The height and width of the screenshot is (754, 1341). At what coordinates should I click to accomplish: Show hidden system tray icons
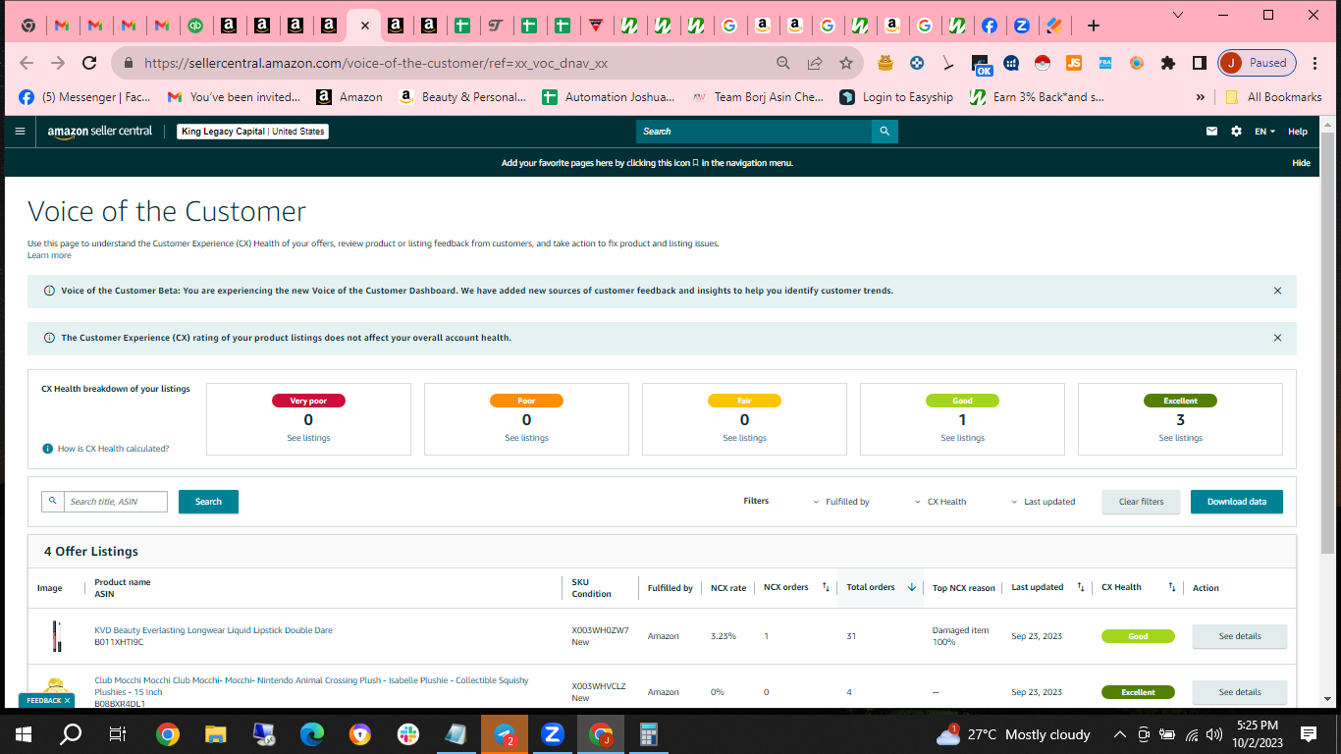click(x=1119, y=734)
